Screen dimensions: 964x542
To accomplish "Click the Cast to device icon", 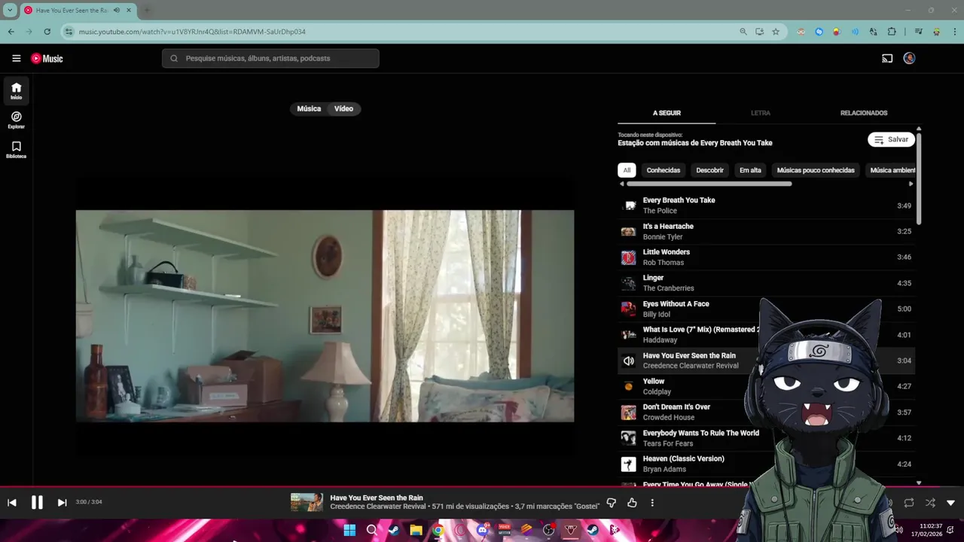I will pyautogui.click(x=887, y=58).
